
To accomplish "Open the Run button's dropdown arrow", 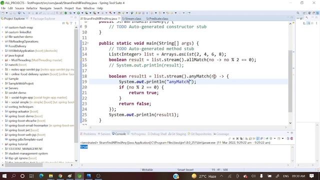I will (x=82, y=13).
